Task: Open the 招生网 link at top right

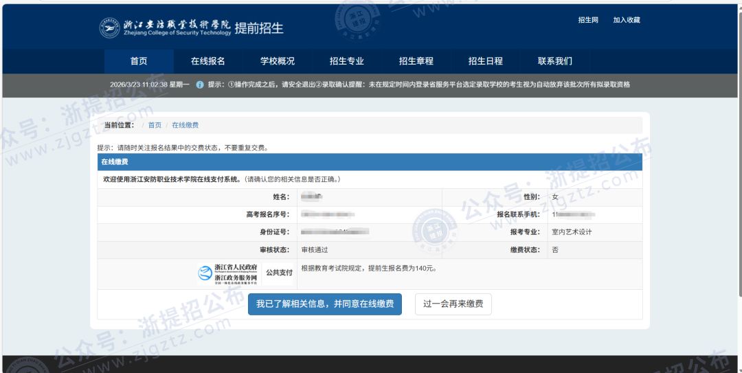Action: click(x=588, y=20)
